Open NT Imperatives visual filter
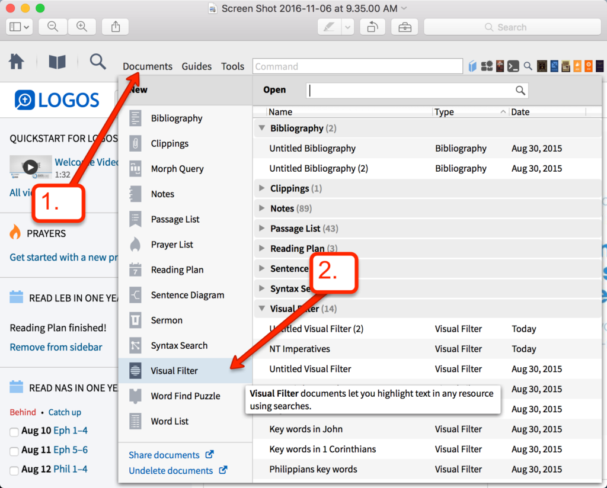Screen dimensions: 607x488 click(427, 349)
